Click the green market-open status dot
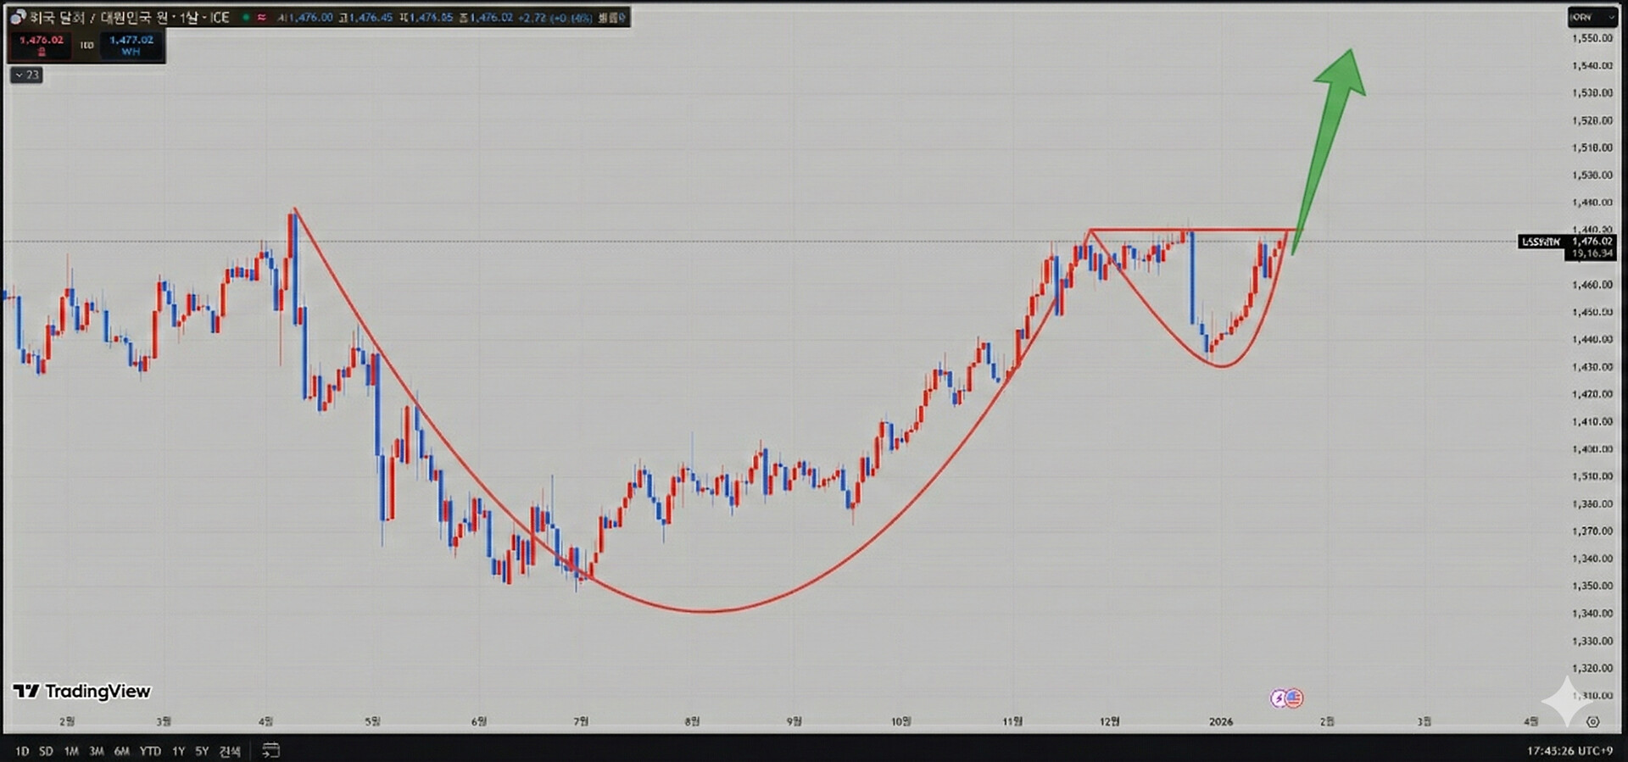The image size is (1628, 762). (246, 17)
